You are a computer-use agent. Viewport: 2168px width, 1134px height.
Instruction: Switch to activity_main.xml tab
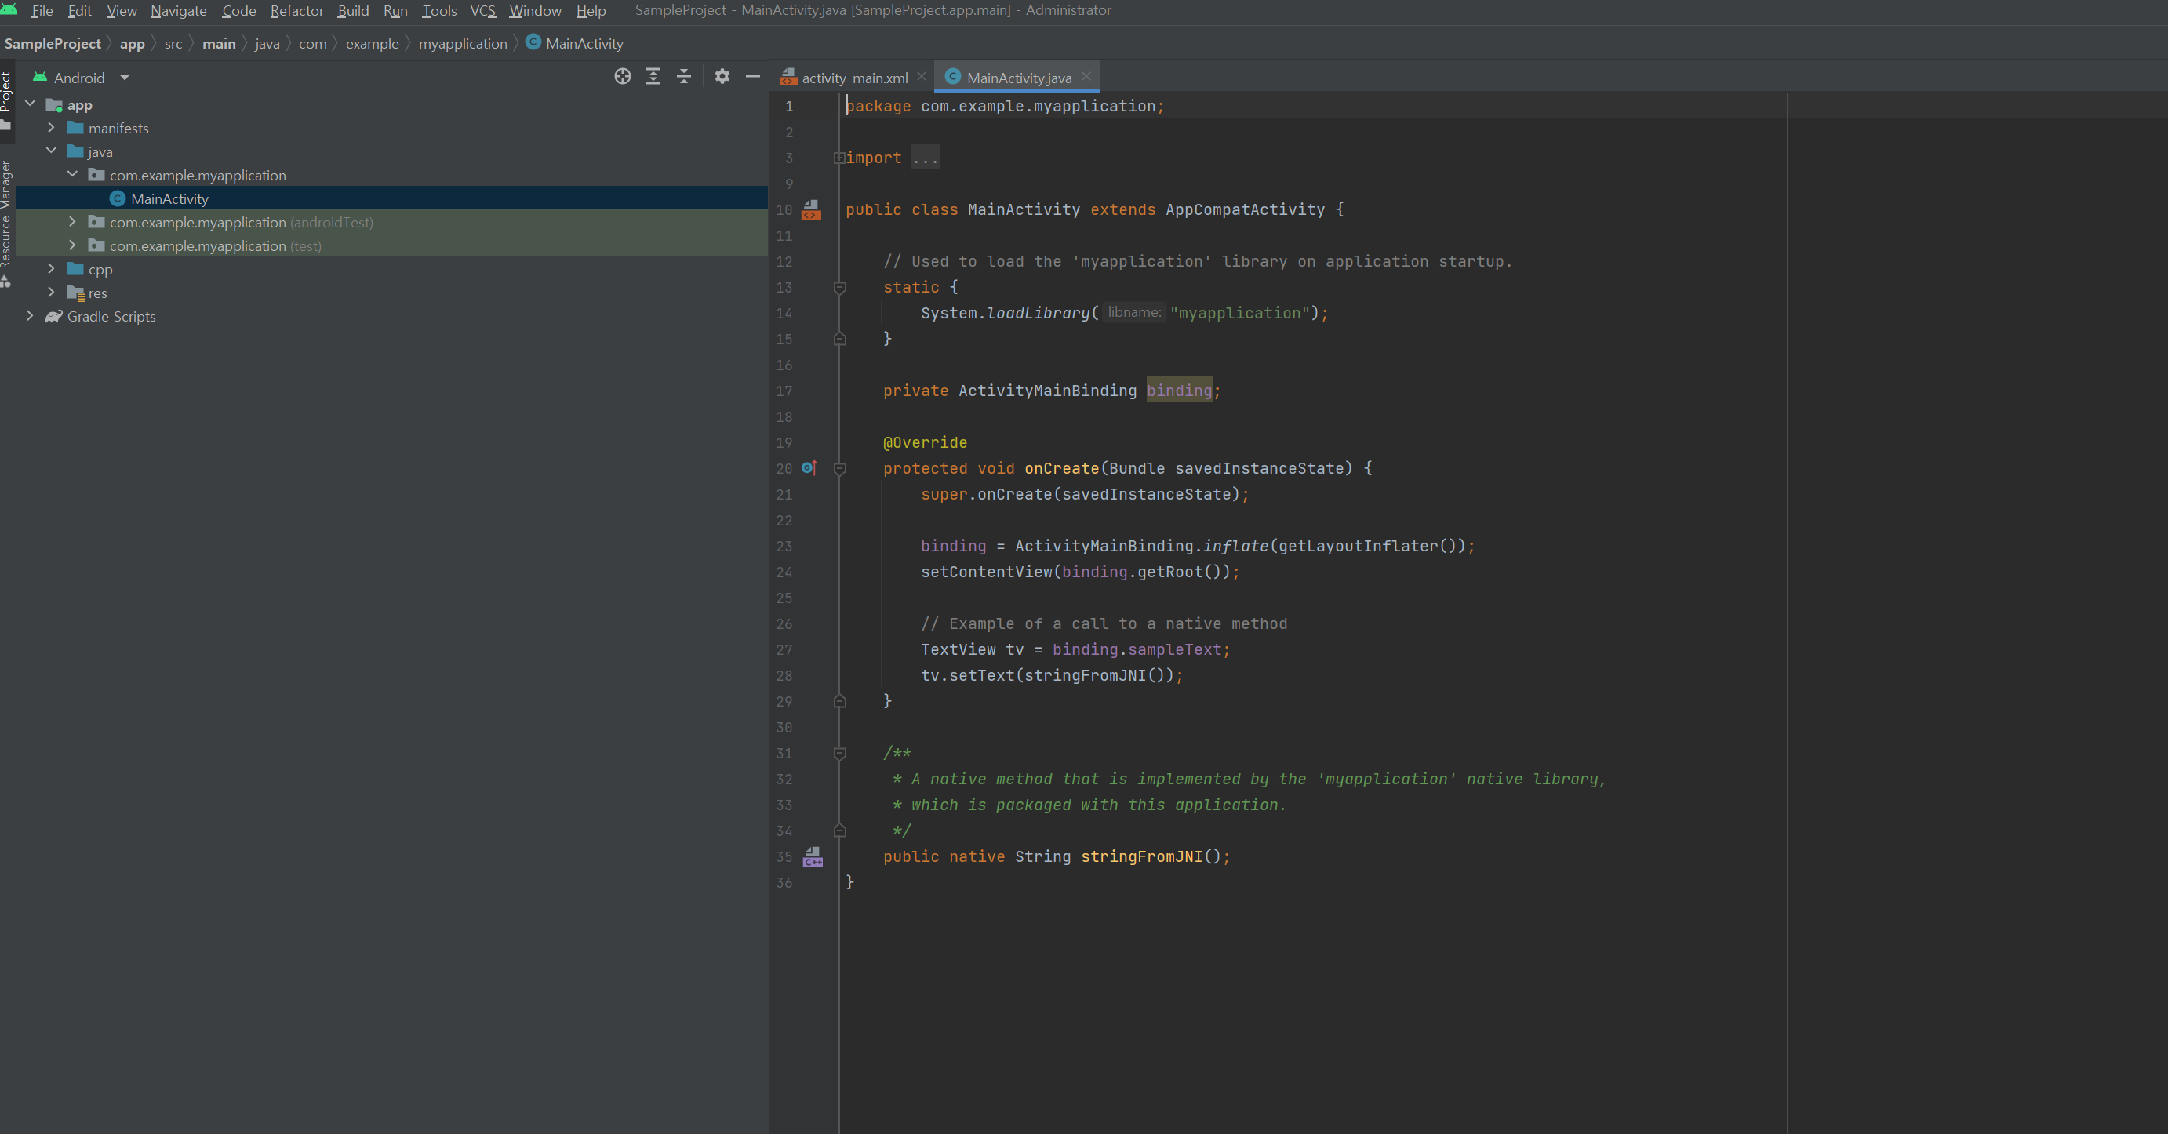853,78
